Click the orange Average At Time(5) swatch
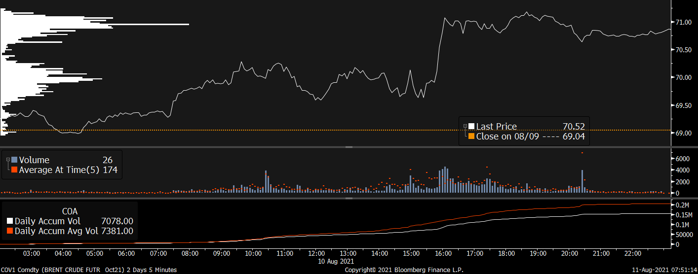Viewport: 698px width, 274px height. tap(14, 170)
